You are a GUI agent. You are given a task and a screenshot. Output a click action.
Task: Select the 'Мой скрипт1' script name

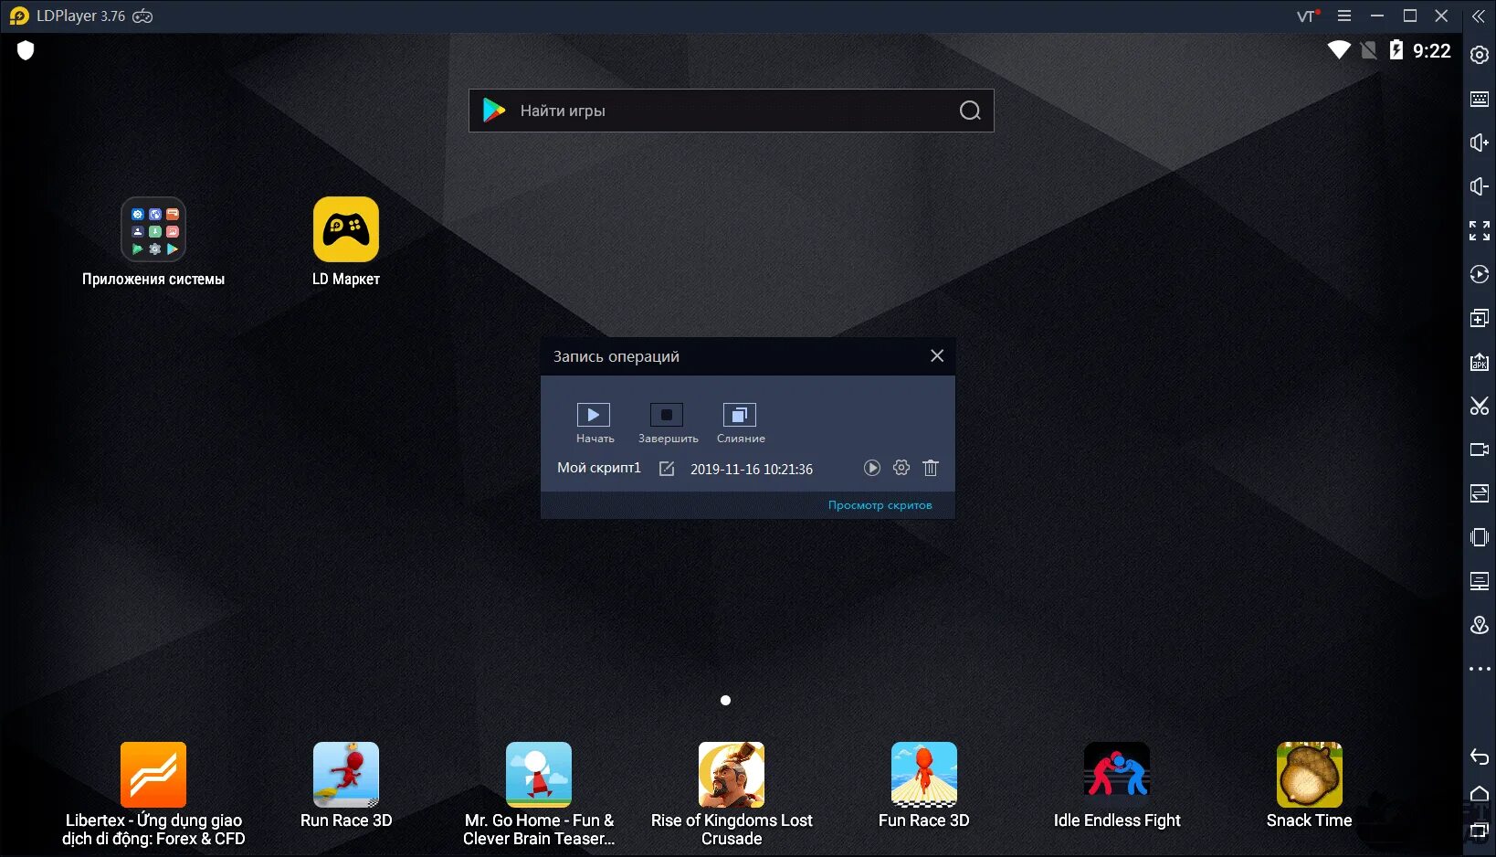coord(599,468)
